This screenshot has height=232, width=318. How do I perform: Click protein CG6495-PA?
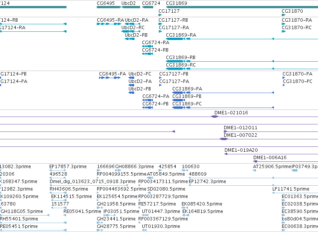pyautogui.click(x=112, y=74)
